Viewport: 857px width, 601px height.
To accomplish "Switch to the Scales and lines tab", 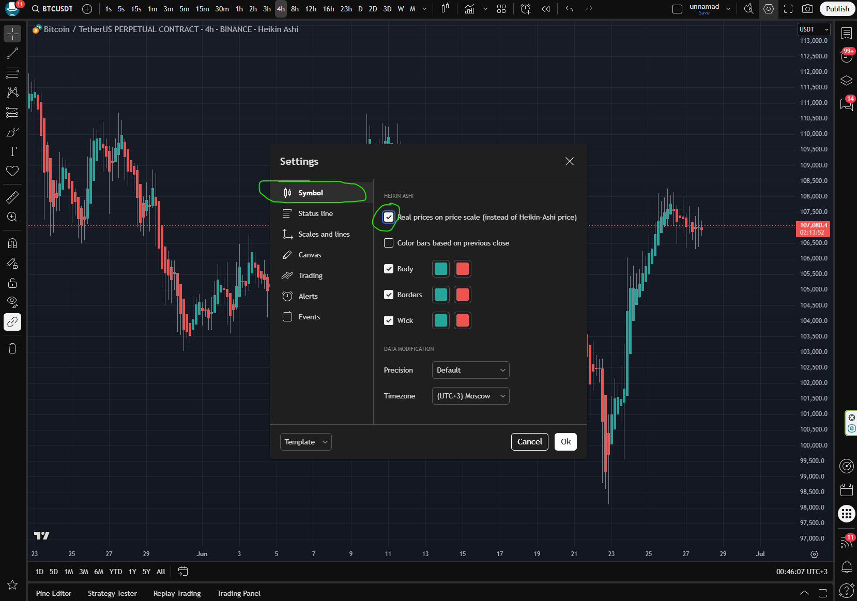I will (x=324, y=234).
